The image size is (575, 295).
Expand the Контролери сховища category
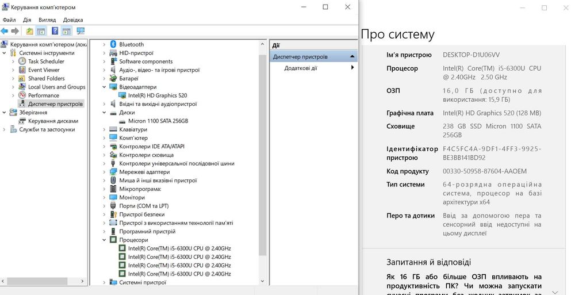(x=104, y=155)
